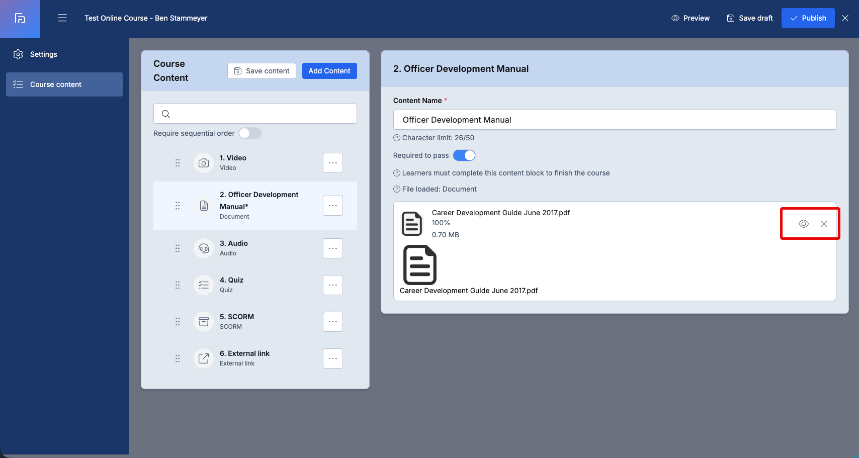Viewport: 859px width, 458px height.
Task: Open more options for 5. SCORM
Action: [x=333, y=322]
